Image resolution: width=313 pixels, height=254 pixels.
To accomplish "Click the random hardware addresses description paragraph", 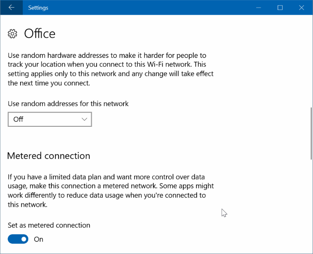I will pyautogui.click(x=110, y=69).
